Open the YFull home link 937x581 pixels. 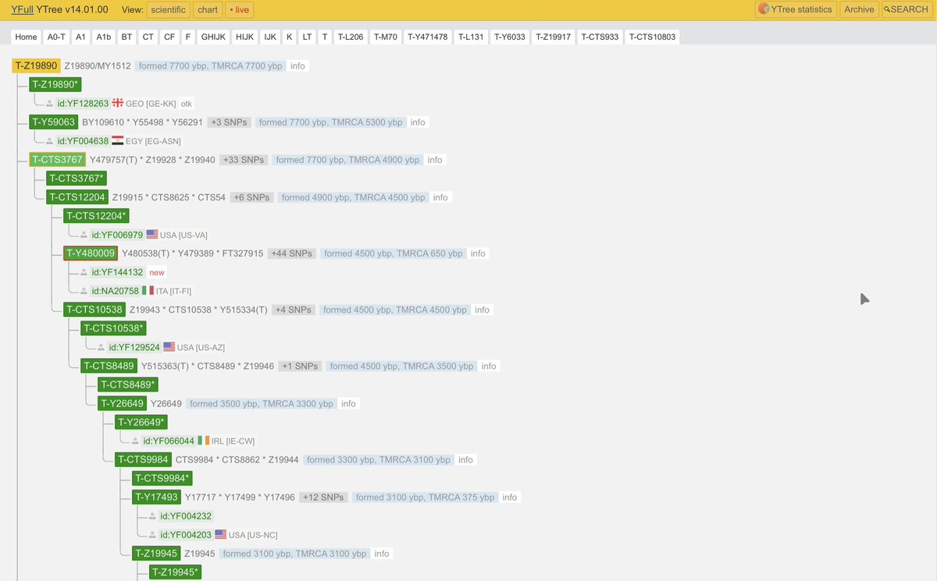click(x=22, y=9)
